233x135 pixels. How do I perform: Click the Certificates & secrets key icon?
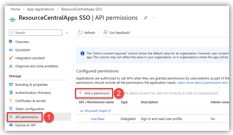(11, 101)
